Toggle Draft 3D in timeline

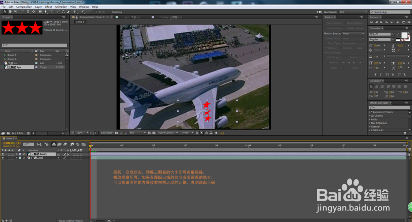point(47,144)
